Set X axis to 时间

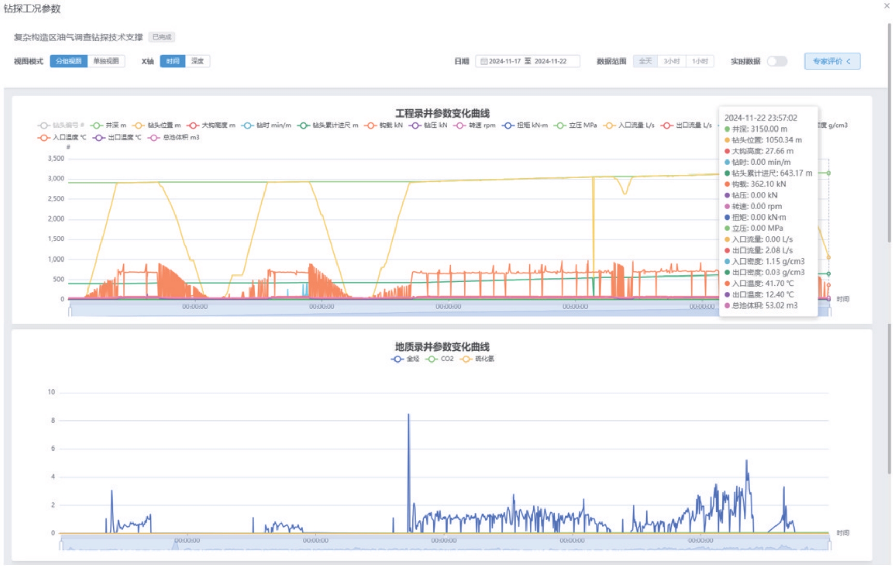pos(173,61)
